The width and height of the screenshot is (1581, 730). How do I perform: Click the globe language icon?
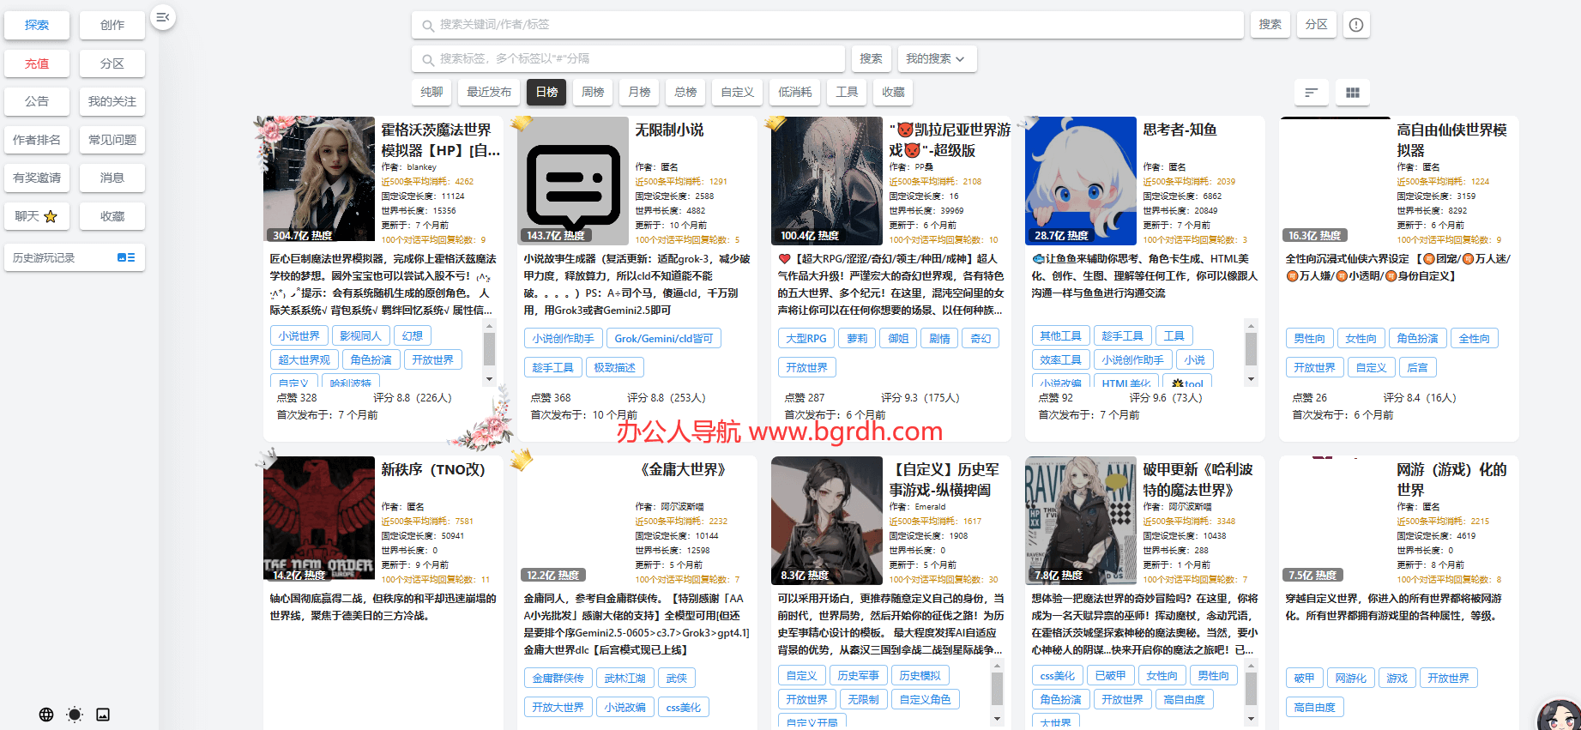[x=46, y=715]
